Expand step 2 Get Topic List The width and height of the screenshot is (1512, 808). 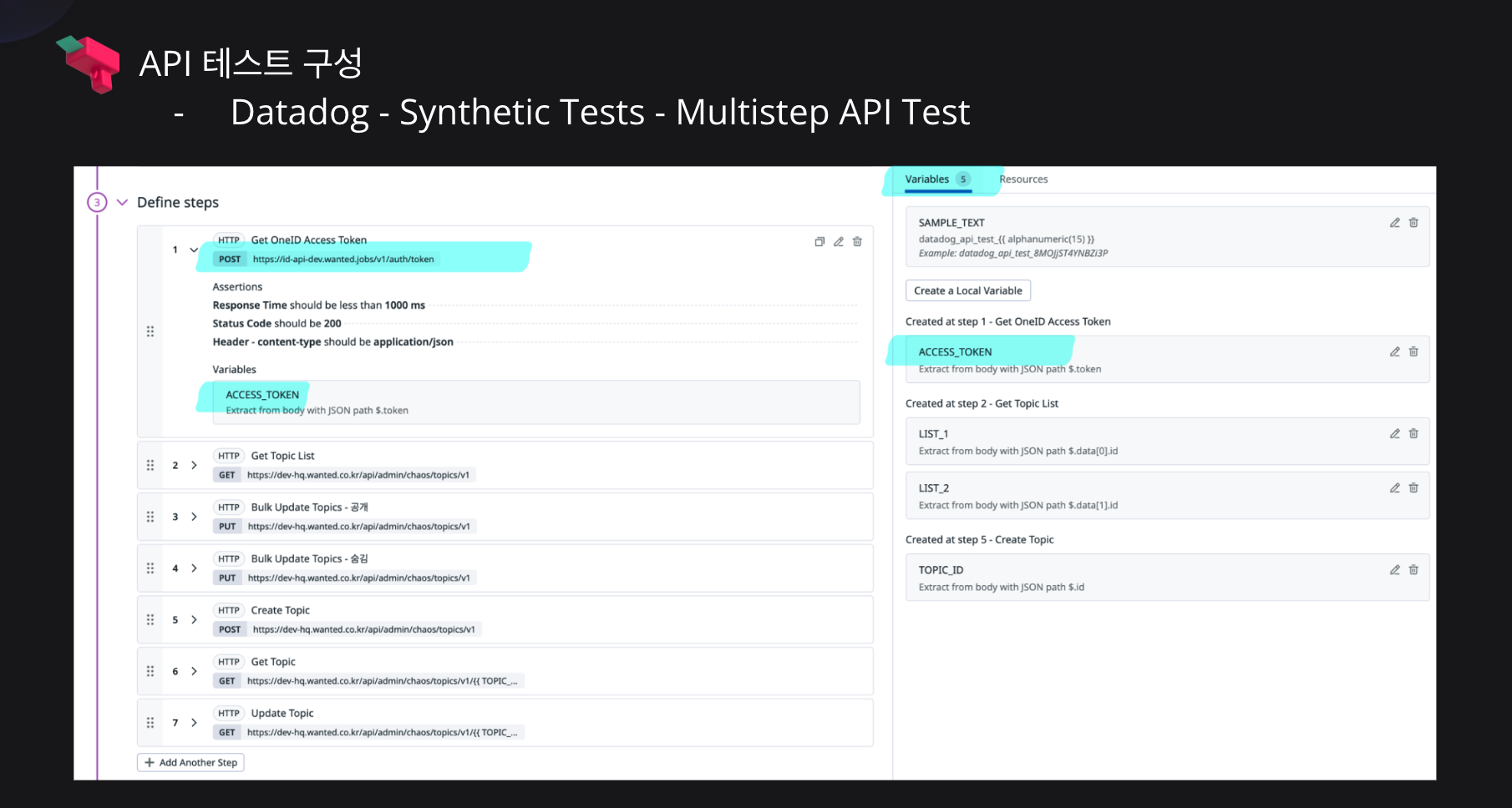pos(194,465)
